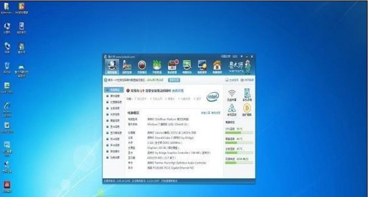Click the 'Gigabit Ethernet NIC' network card row
This screenshot has height=197, width=368.
click(x=171, y=168)
